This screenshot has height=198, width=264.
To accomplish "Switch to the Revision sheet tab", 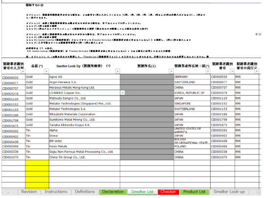I will (29, 192).
